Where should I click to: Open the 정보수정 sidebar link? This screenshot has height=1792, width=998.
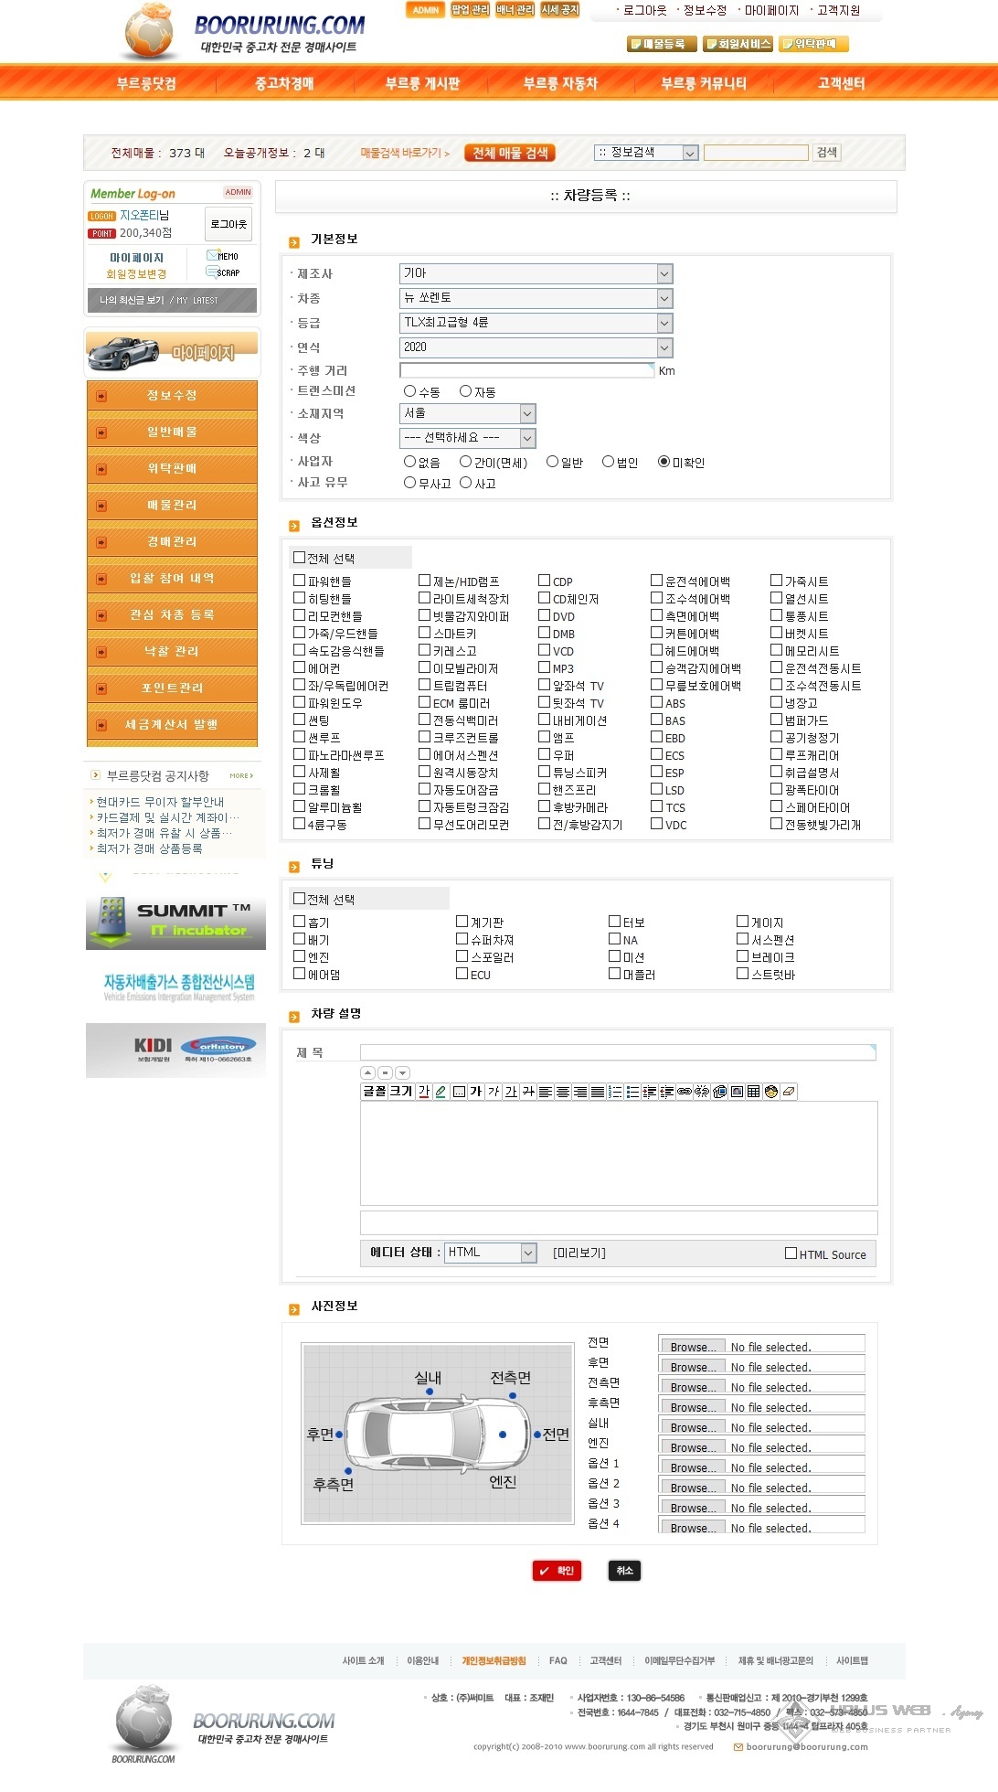(x=172, y=395)
